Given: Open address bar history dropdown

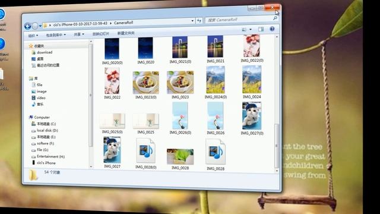Looking at the screenshot, I should coord(192,21).
